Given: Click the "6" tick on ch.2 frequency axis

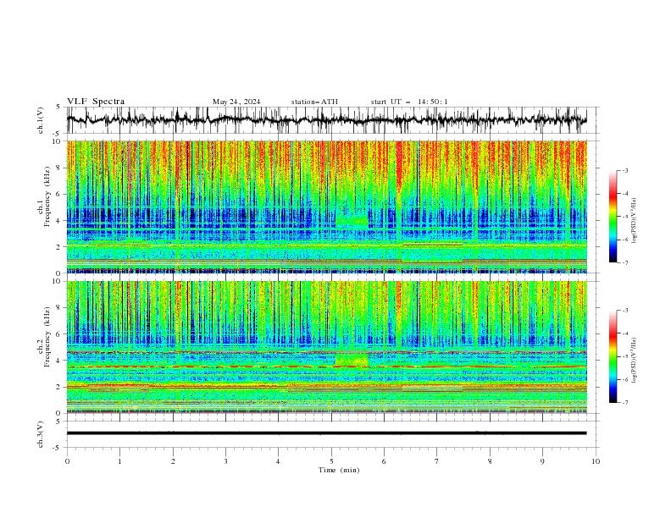Looking at the screenshot, I should 59,333.
